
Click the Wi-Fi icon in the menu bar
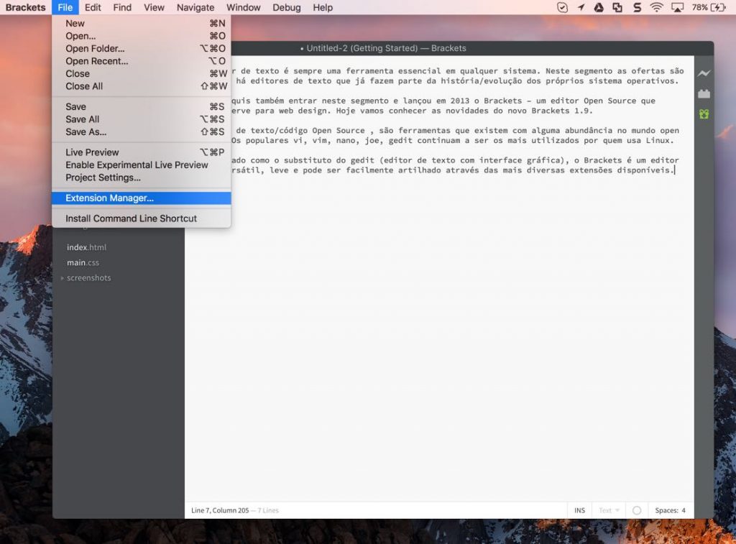tap(656, 8)
